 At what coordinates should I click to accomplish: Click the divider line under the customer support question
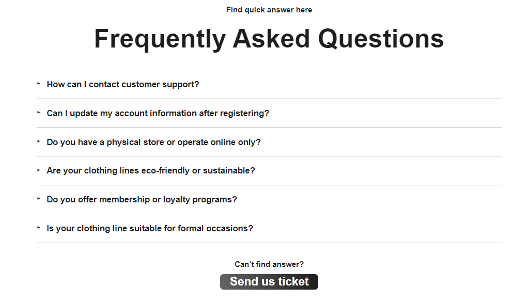click(x=269, y=99)
